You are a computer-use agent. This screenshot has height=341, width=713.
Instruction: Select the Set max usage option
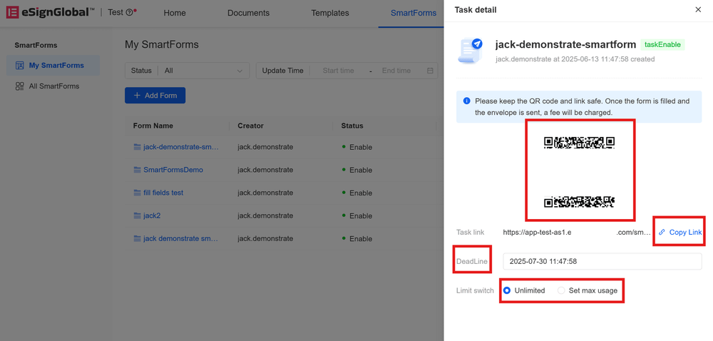point(562,290)
